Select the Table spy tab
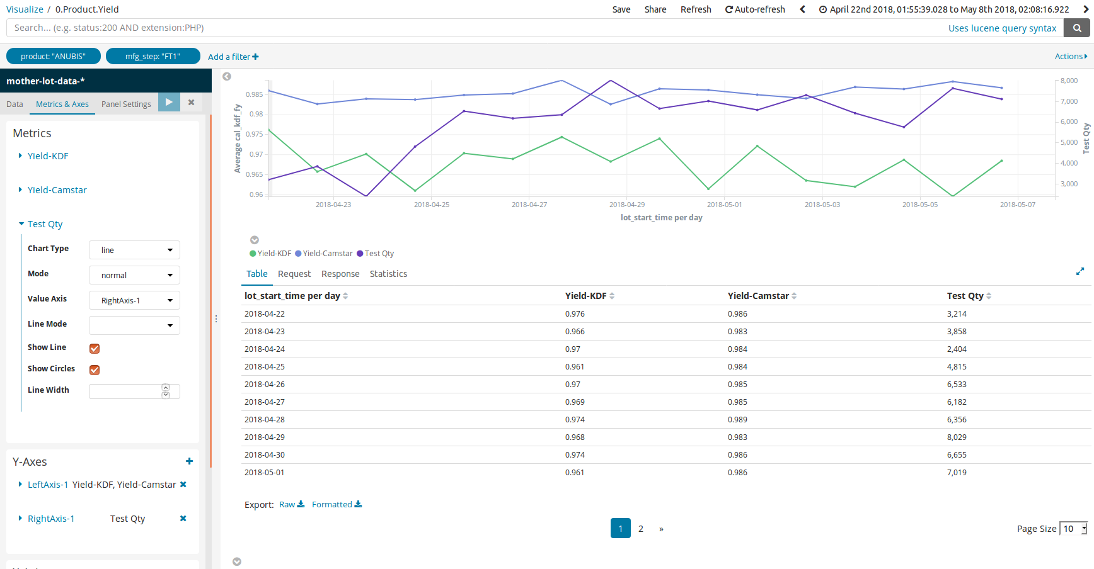 [256, 274]
